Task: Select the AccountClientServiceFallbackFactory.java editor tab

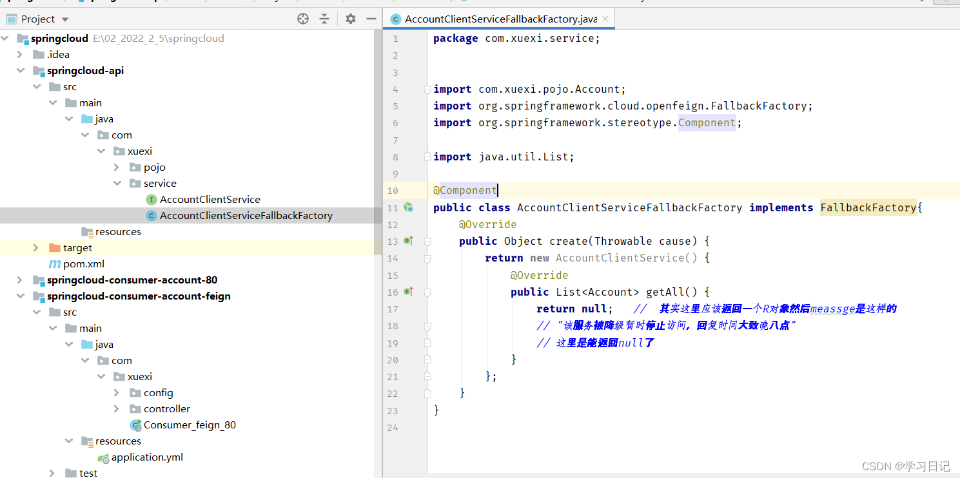Action: (499, 19)
